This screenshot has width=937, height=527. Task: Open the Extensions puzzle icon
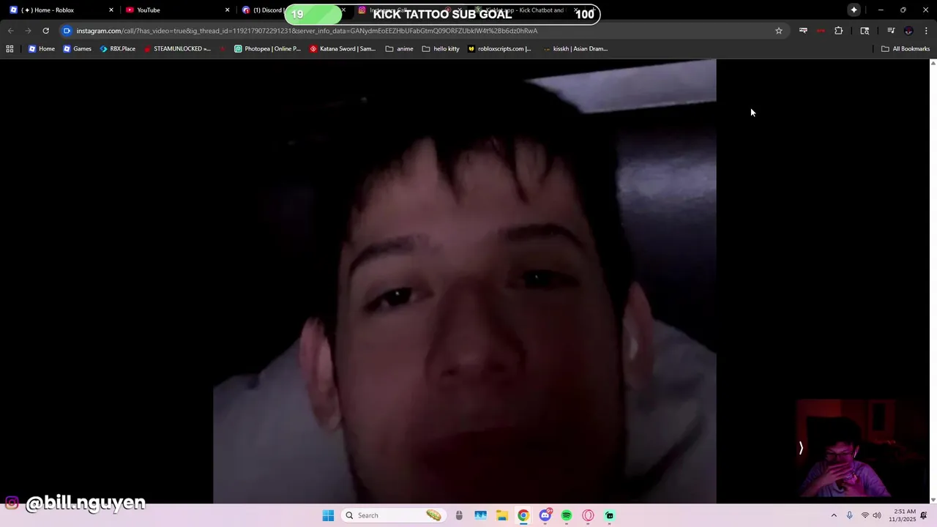pyautogui.click(x=838, y=31)
